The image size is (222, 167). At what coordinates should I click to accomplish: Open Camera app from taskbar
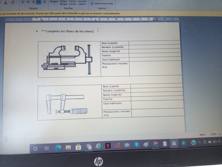click(x=127, y=145)
